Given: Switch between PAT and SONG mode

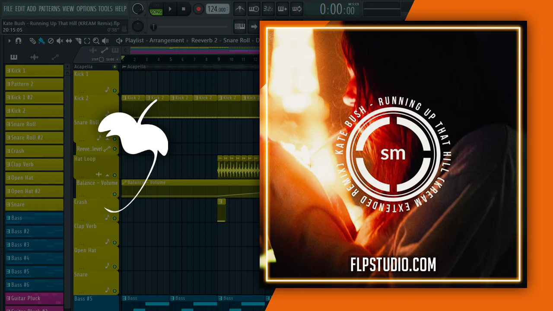Looking at the screenshot, I should tap(156, 9).
